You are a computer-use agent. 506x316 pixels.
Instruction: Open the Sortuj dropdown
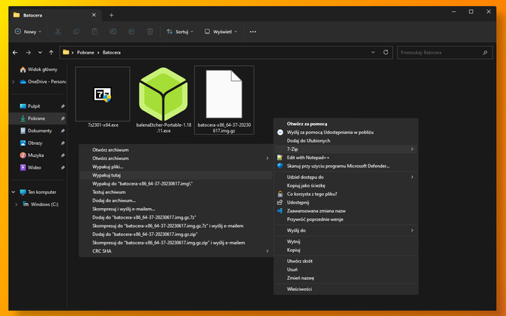pyautogui.click(x=180, y=32)
